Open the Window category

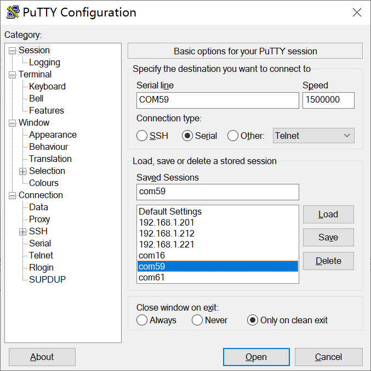coord(34,123)
